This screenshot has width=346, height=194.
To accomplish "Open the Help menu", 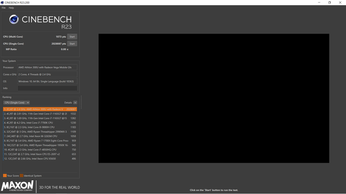I will [11, 8].
